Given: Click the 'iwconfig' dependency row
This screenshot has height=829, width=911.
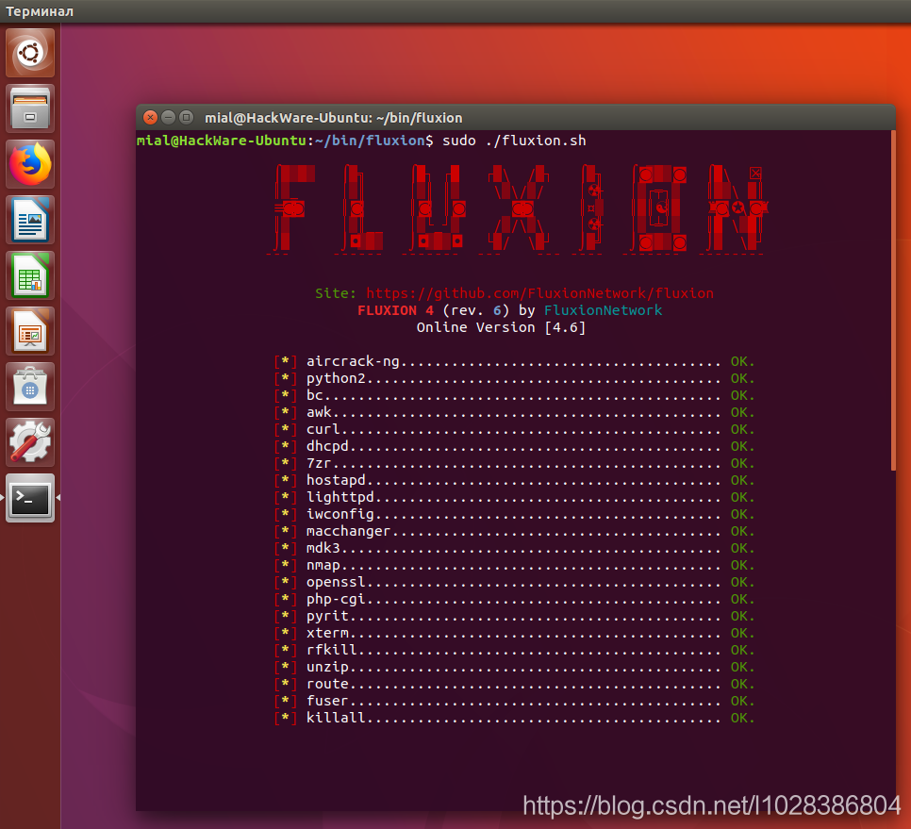Looking at the screenshot, I should tap(515, 514).
